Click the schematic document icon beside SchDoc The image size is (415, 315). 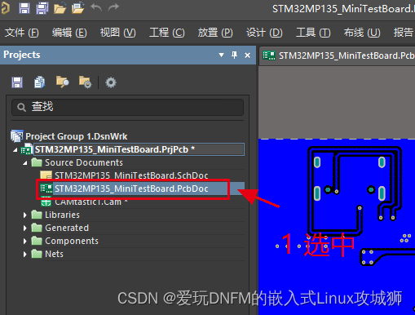tap(46, 175)
